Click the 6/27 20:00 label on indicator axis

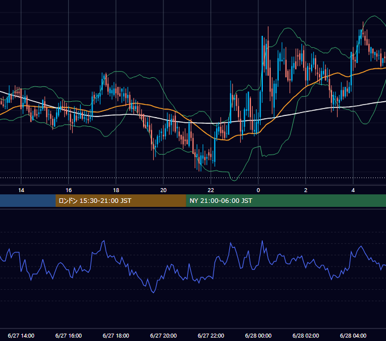click(163, 335)
